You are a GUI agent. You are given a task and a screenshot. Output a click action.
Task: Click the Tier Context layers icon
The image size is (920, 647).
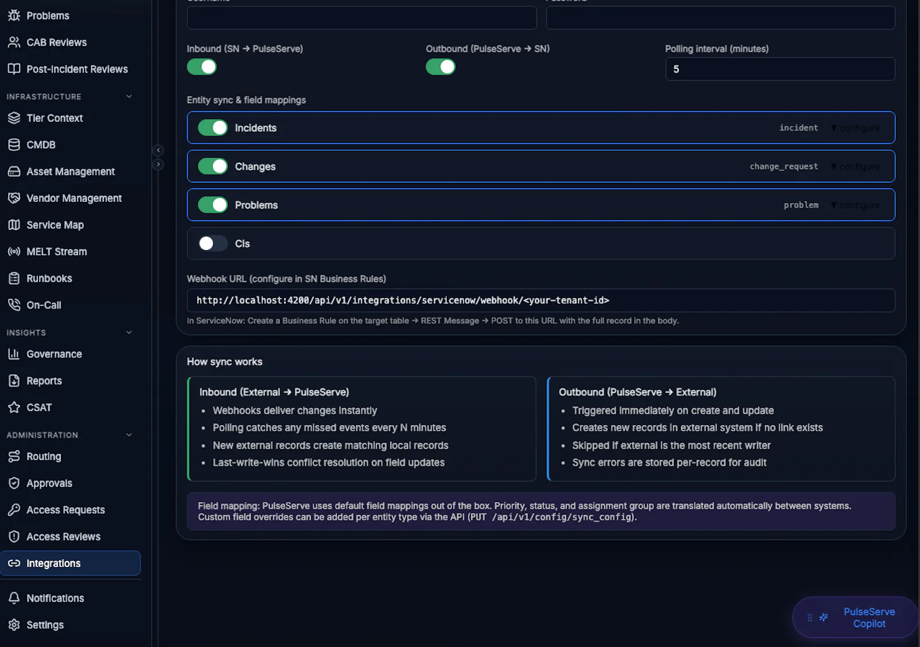[14, 118]
